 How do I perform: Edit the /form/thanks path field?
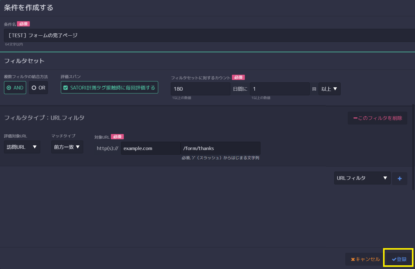[220, 148]
